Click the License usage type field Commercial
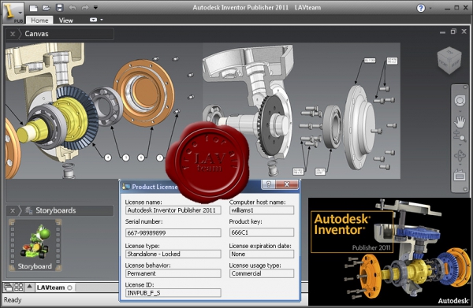This screenshot has width=473, height=308. pyautogui.click(x=262, y=273)
